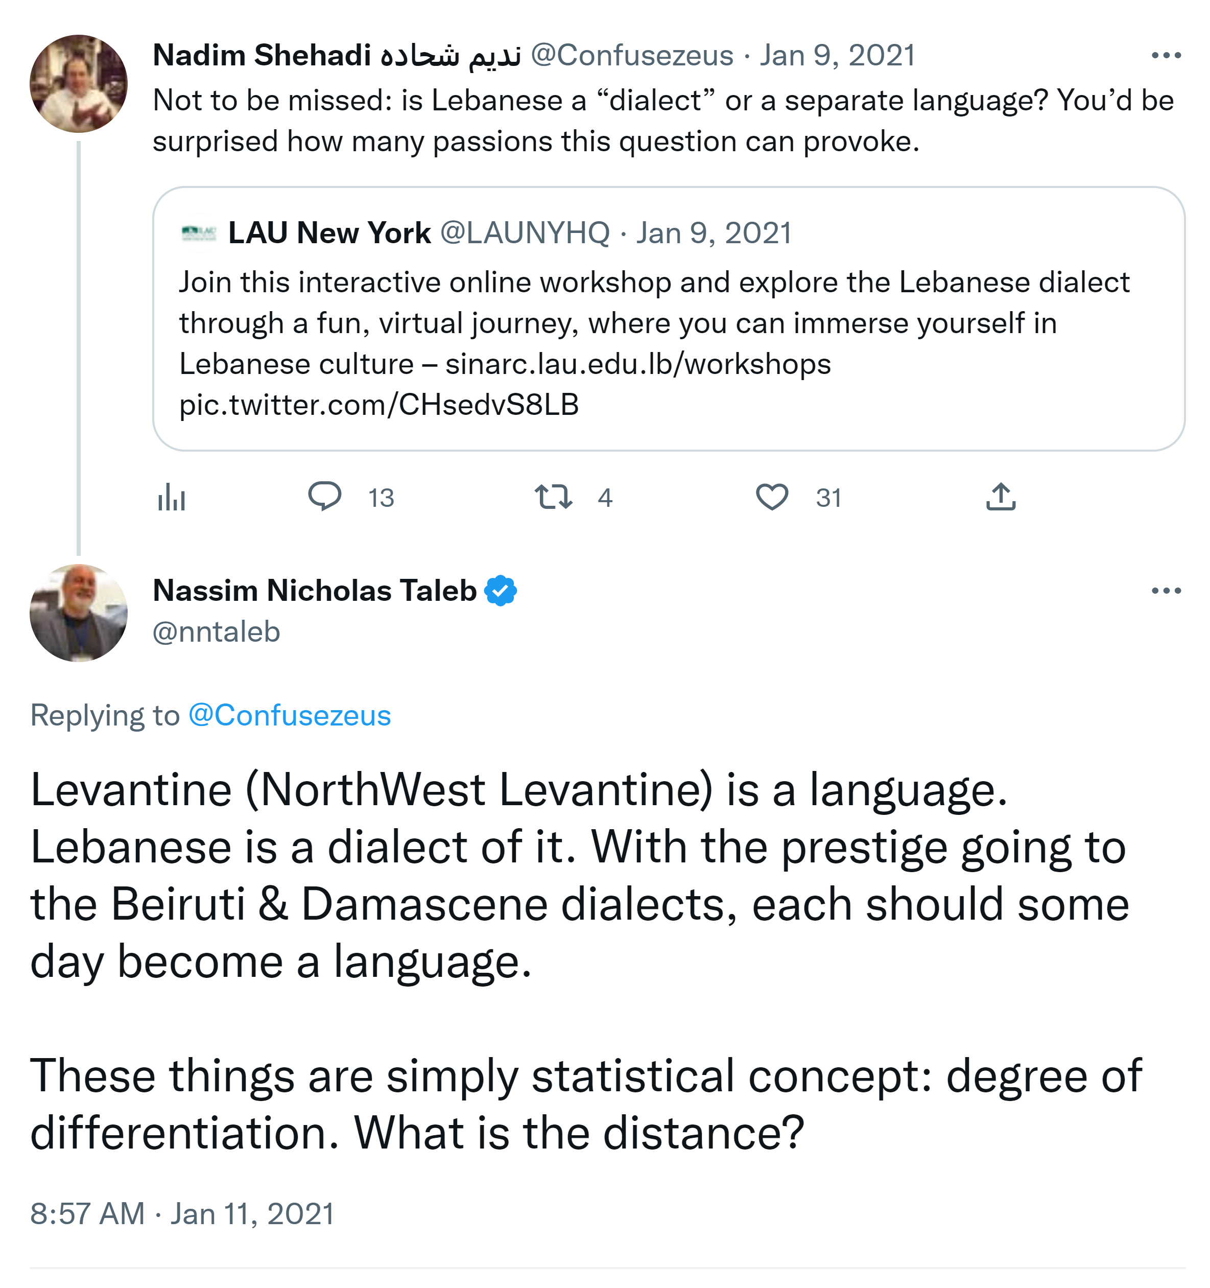
Task: Open the @nntaleb handle
Action: (x=217, y=631)
